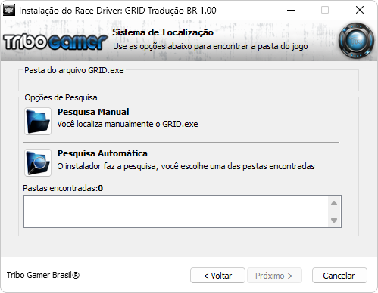Click inside the Pastas encontradas list box
Screen dimensions: 378x293
pyautogui.click(x=176, y=211)
